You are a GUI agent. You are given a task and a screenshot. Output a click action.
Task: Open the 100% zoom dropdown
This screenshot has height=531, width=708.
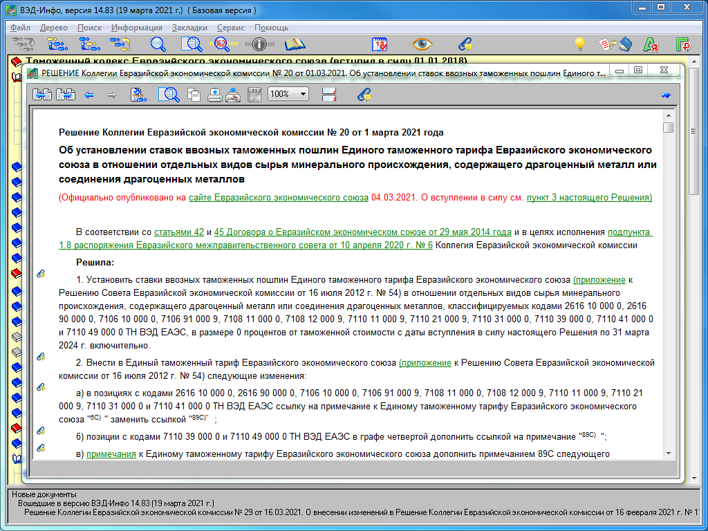point(288,94)
